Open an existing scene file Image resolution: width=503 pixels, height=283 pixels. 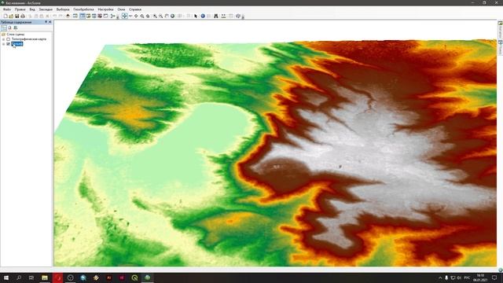click(x=11, y=16)
